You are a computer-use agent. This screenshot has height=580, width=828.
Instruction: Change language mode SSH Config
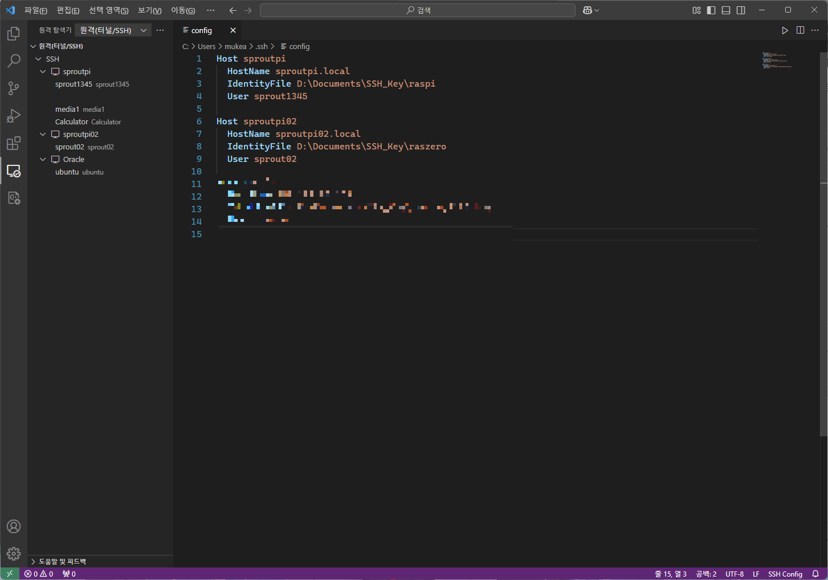[785, 574]
